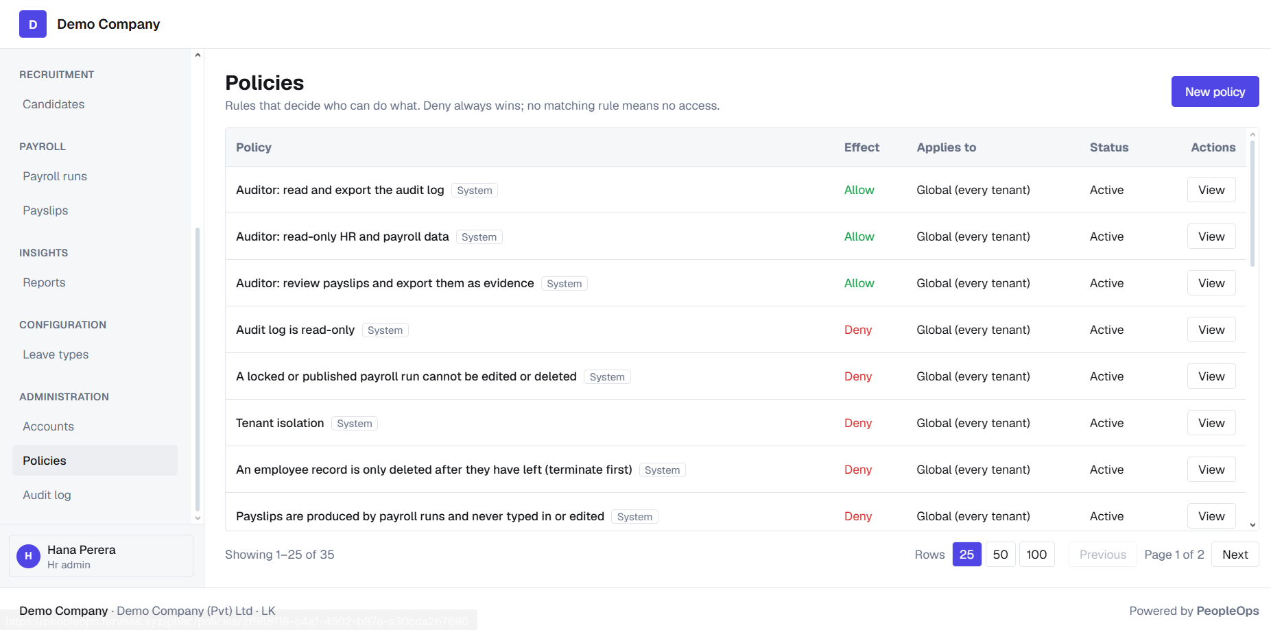Click the Status column header
The height and width of the screenshot is (630, 1271).
(1109, 147)
